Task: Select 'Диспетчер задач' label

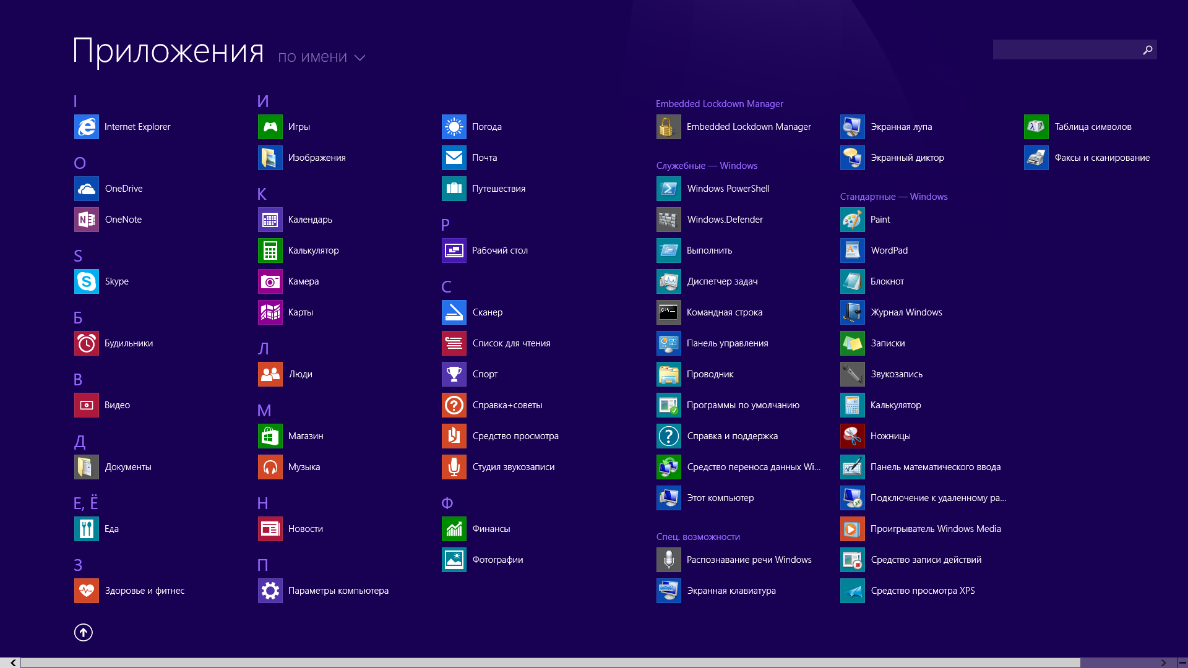Action: tap(722, 281)
